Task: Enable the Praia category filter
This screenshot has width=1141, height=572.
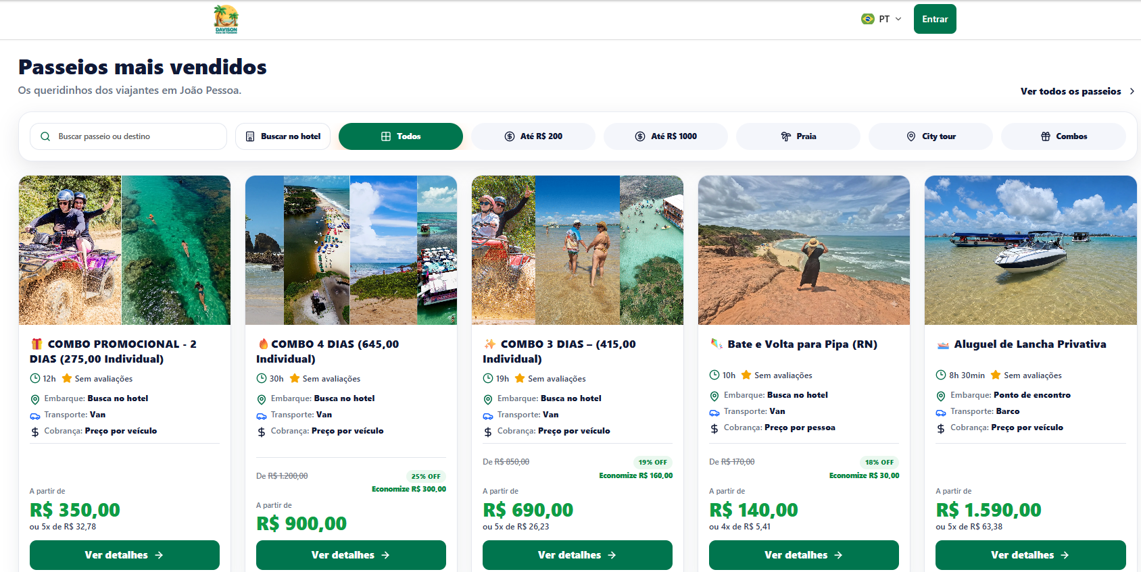Action: 798,136
